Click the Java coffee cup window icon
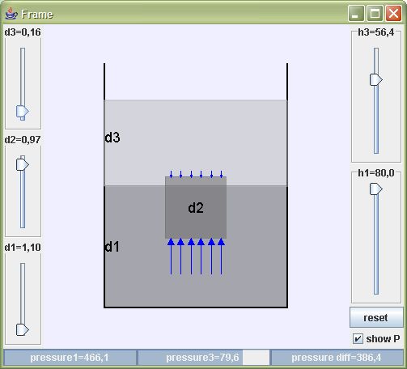Viewport: 407px width, 369px height. [x=11, y=14]
